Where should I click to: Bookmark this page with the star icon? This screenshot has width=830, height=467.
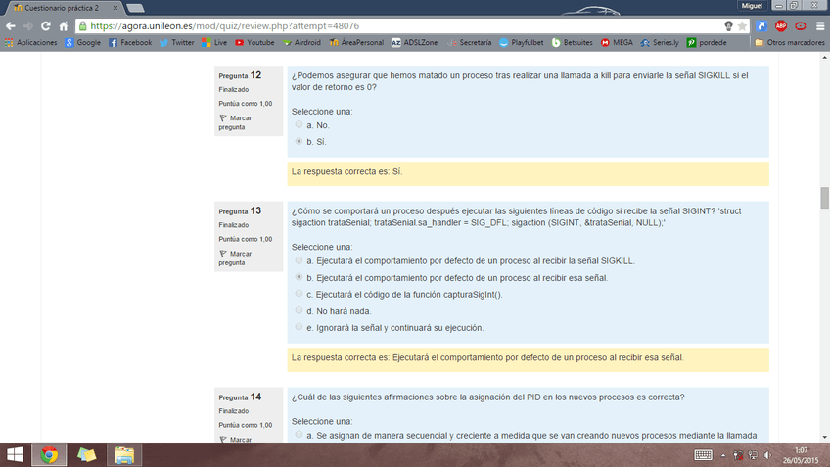(742, 25)
